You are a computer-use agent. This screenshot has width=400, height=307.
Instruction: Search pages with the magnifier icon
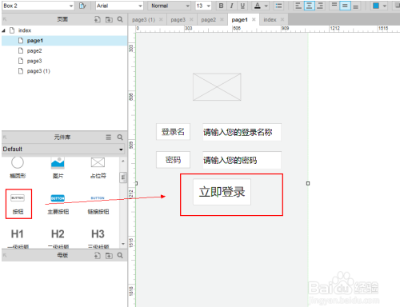120,19
